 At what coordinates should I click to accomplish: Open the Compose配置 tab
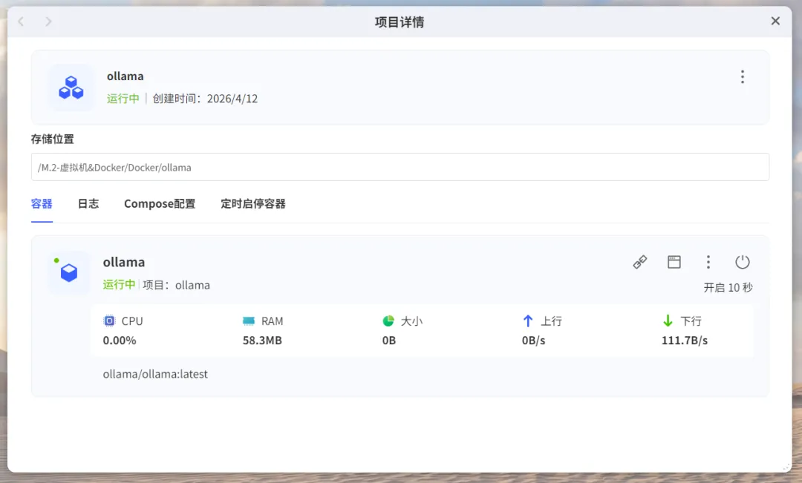[x=160, y=204]
